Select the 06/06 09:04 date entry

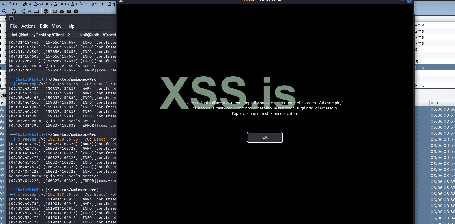(443, 218)
